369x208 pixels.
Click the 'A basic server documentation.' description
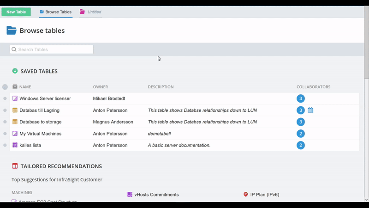click(x=179, y=145)
